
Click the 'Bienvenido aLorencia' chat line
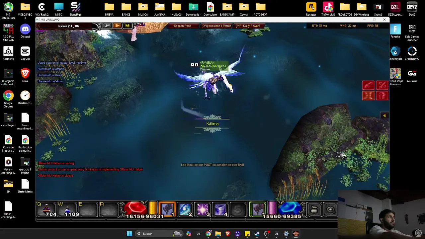click(x=51, y=69)
